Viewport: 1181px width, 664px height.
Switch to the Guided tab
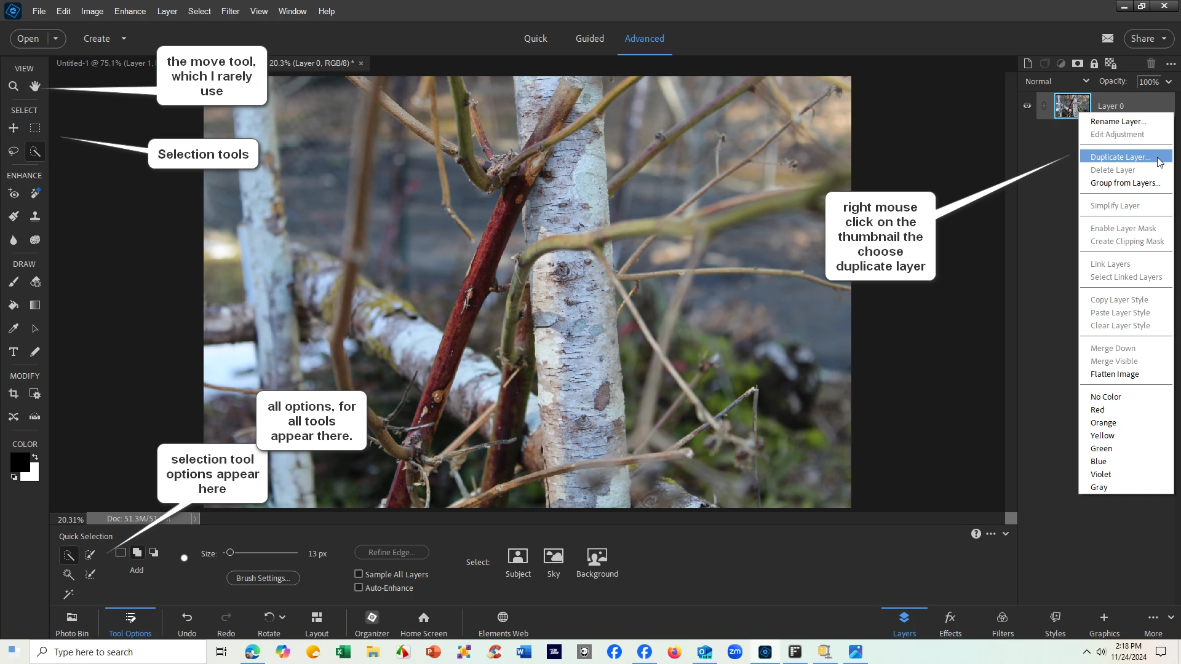pyautogui.click(x=589, y=39)
